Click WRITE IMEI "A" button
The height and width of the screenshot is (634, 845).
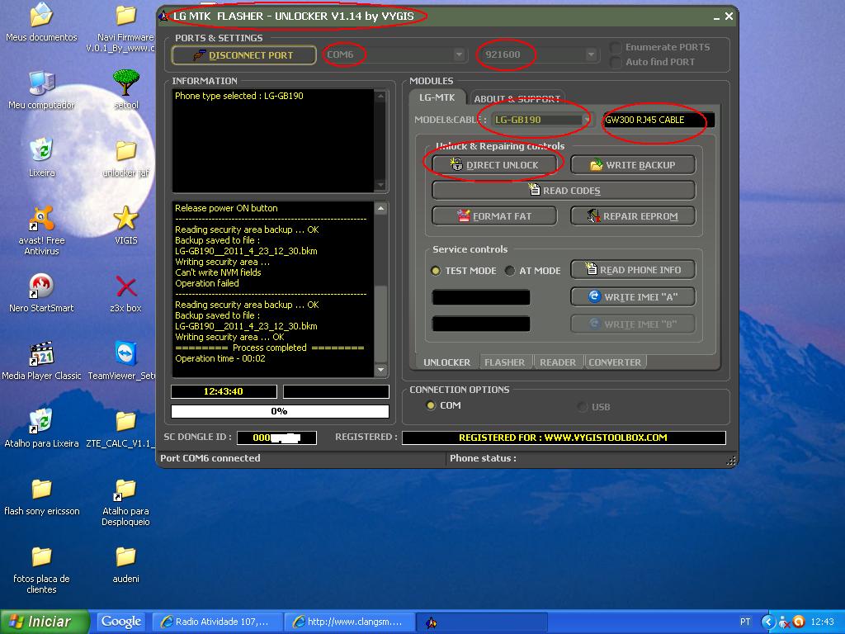633,296
